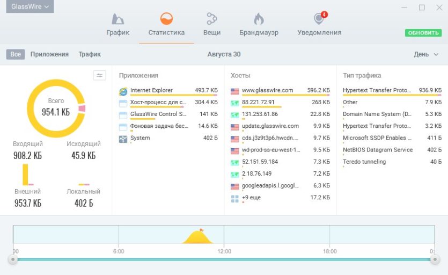This screenshot has width=448, height=275.
Task: Click the Августа 30 date label
Action: pos(224,54)
